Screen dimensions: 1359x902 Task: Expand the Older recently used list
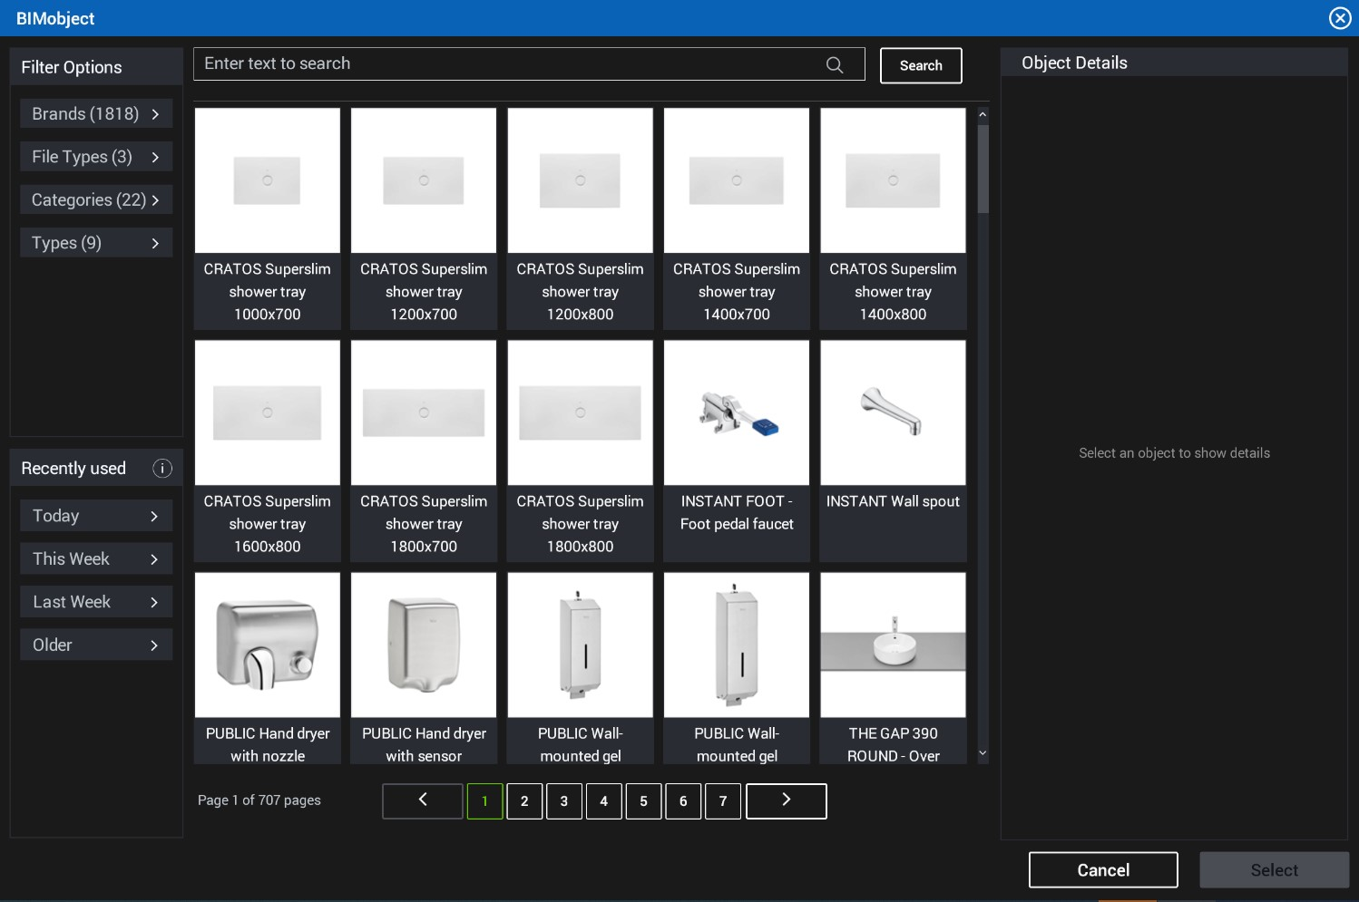pos(96,645)
